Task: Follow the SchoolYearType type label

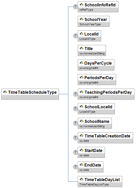Action: (90, 24)
